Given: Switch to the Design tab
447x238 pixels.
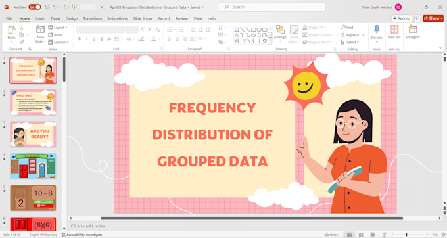Looking at the screenshot, I should coord(72,18).
